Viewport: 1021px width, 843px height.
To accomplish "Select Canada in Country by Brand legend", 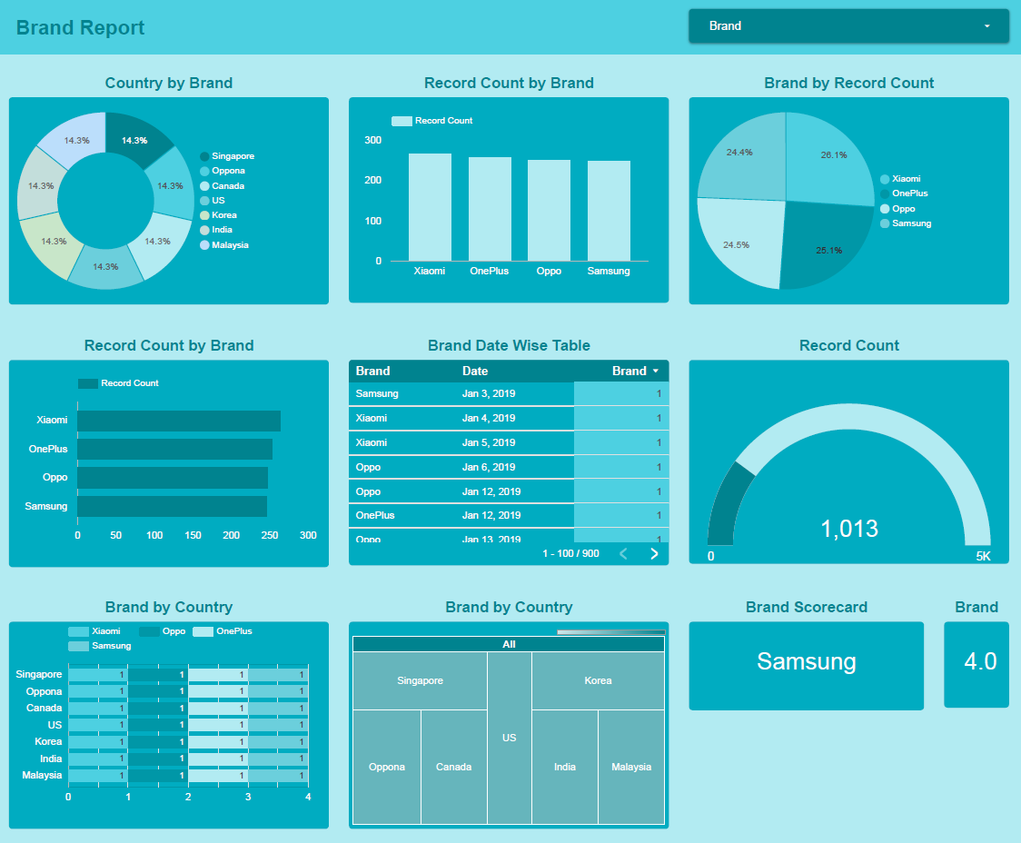I will point(222,186).
